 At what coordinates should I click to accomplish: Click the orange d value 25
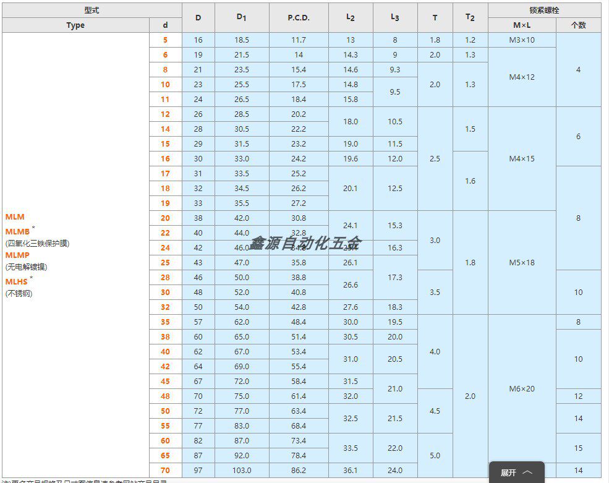coord(166,263)
